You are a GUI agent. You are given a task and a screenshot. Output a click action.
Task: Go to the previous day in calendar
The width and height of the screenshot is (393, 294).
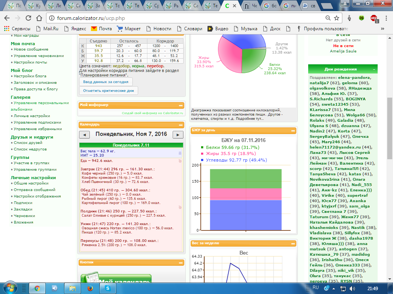pyautogui.click(x=84, y=135)
